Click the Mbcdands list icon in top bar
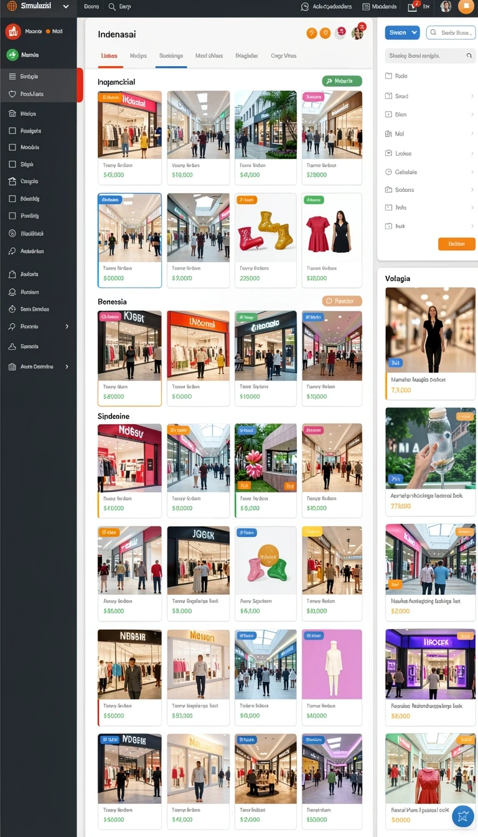The width and height of the screenshot is (478, 837). point(366,7)
